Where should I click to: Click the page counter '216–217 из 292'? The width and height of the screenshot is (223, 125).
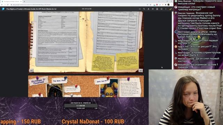(87, 9)
